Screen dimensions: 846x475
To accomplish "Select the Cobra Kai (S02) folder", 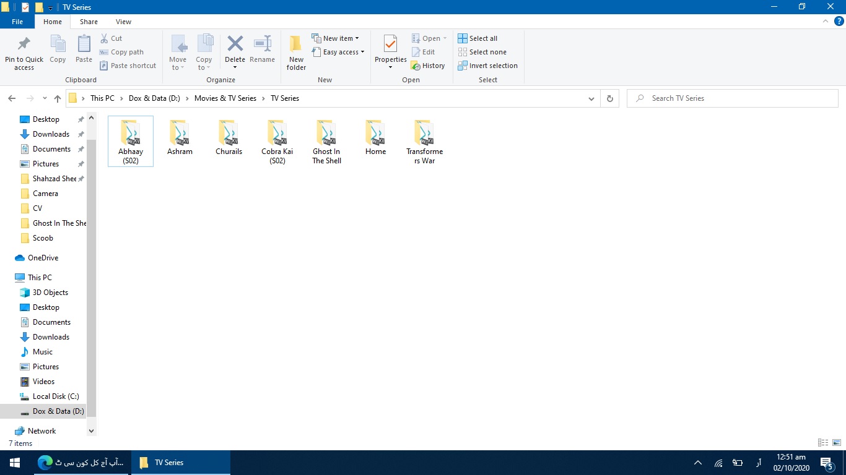I will pos(277,142).
